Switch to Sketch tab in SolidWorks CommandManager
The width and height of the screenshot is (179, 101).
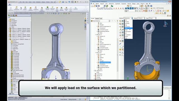point(21,13)
